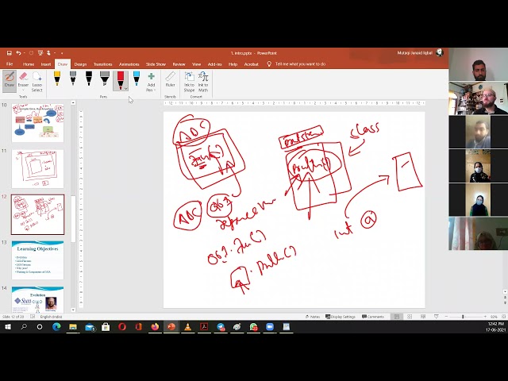Switch to Reading view

tap(423, 317)
